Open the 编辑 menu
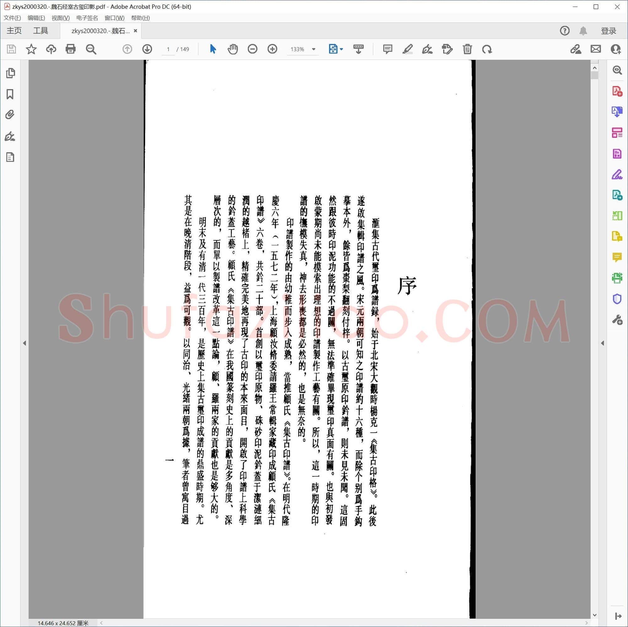 click(x=36, y=18)
